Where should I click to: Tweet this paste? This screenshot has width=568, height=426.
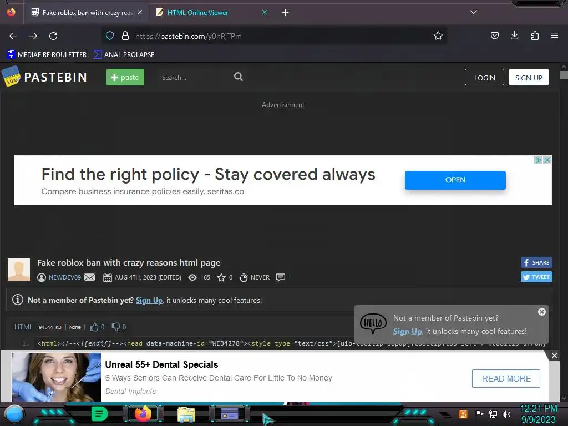coord(536,277)
